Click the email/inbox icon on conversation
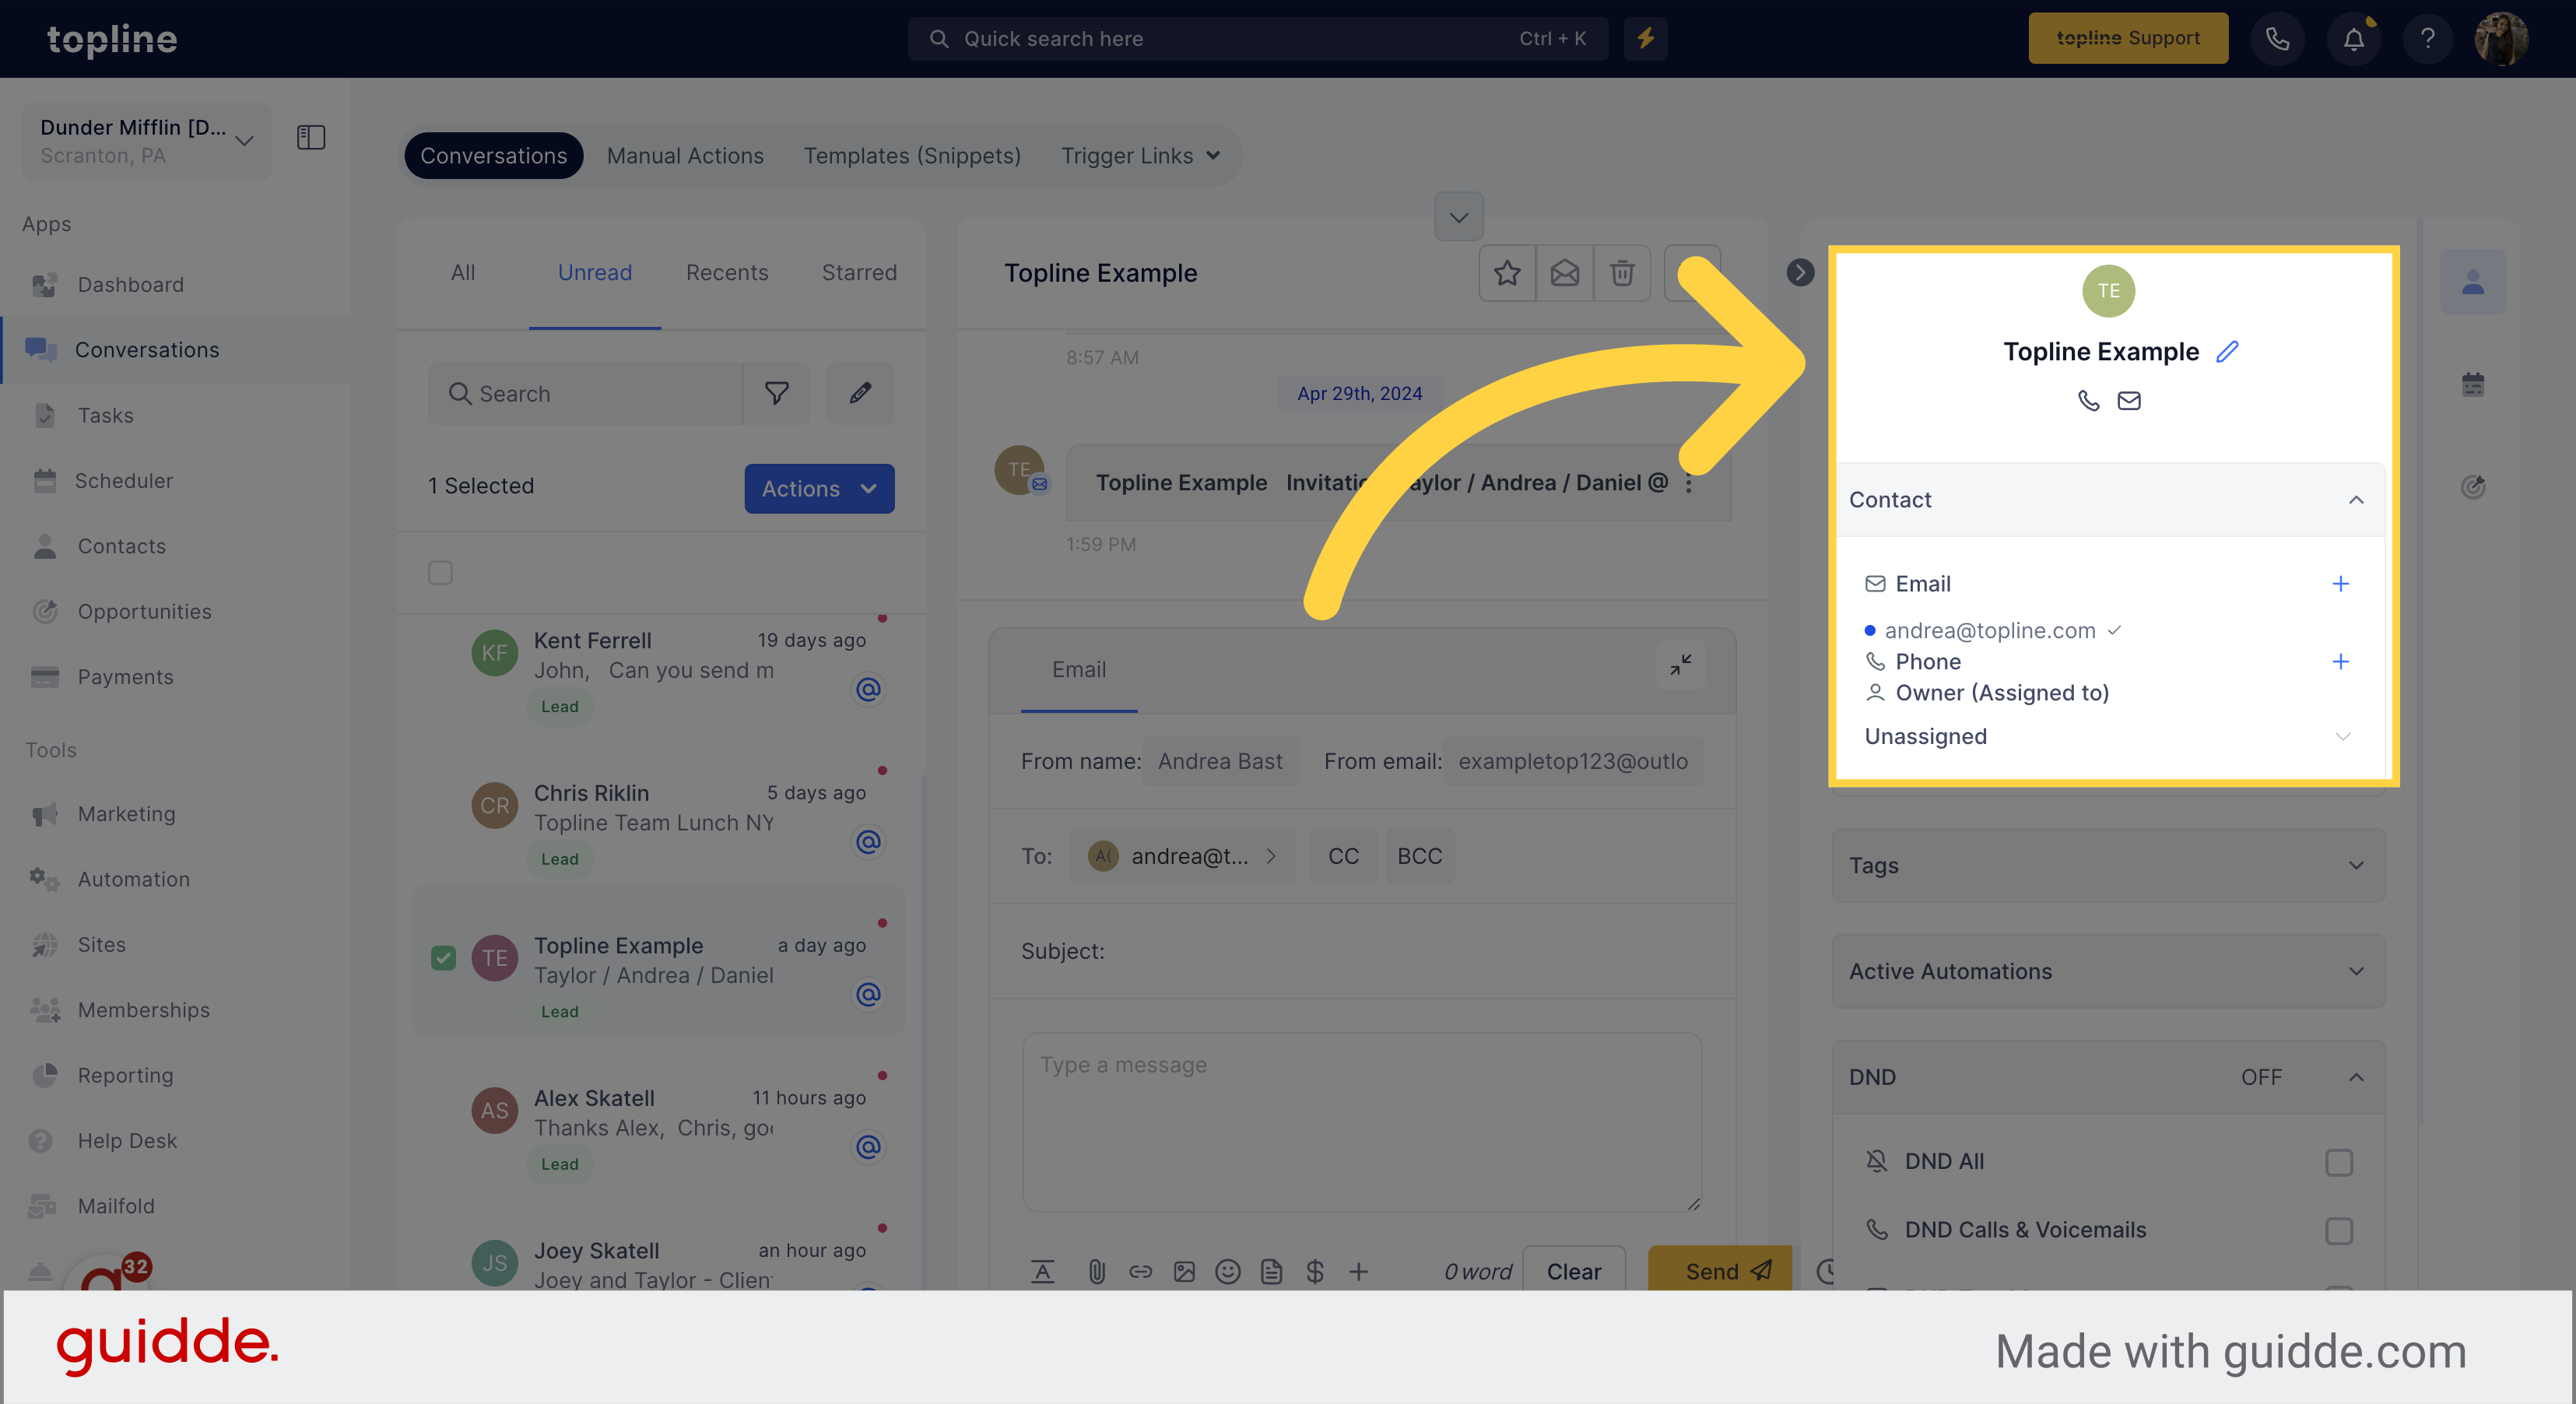Viewport: 2576px width, 1404px height. point(1563,272)
